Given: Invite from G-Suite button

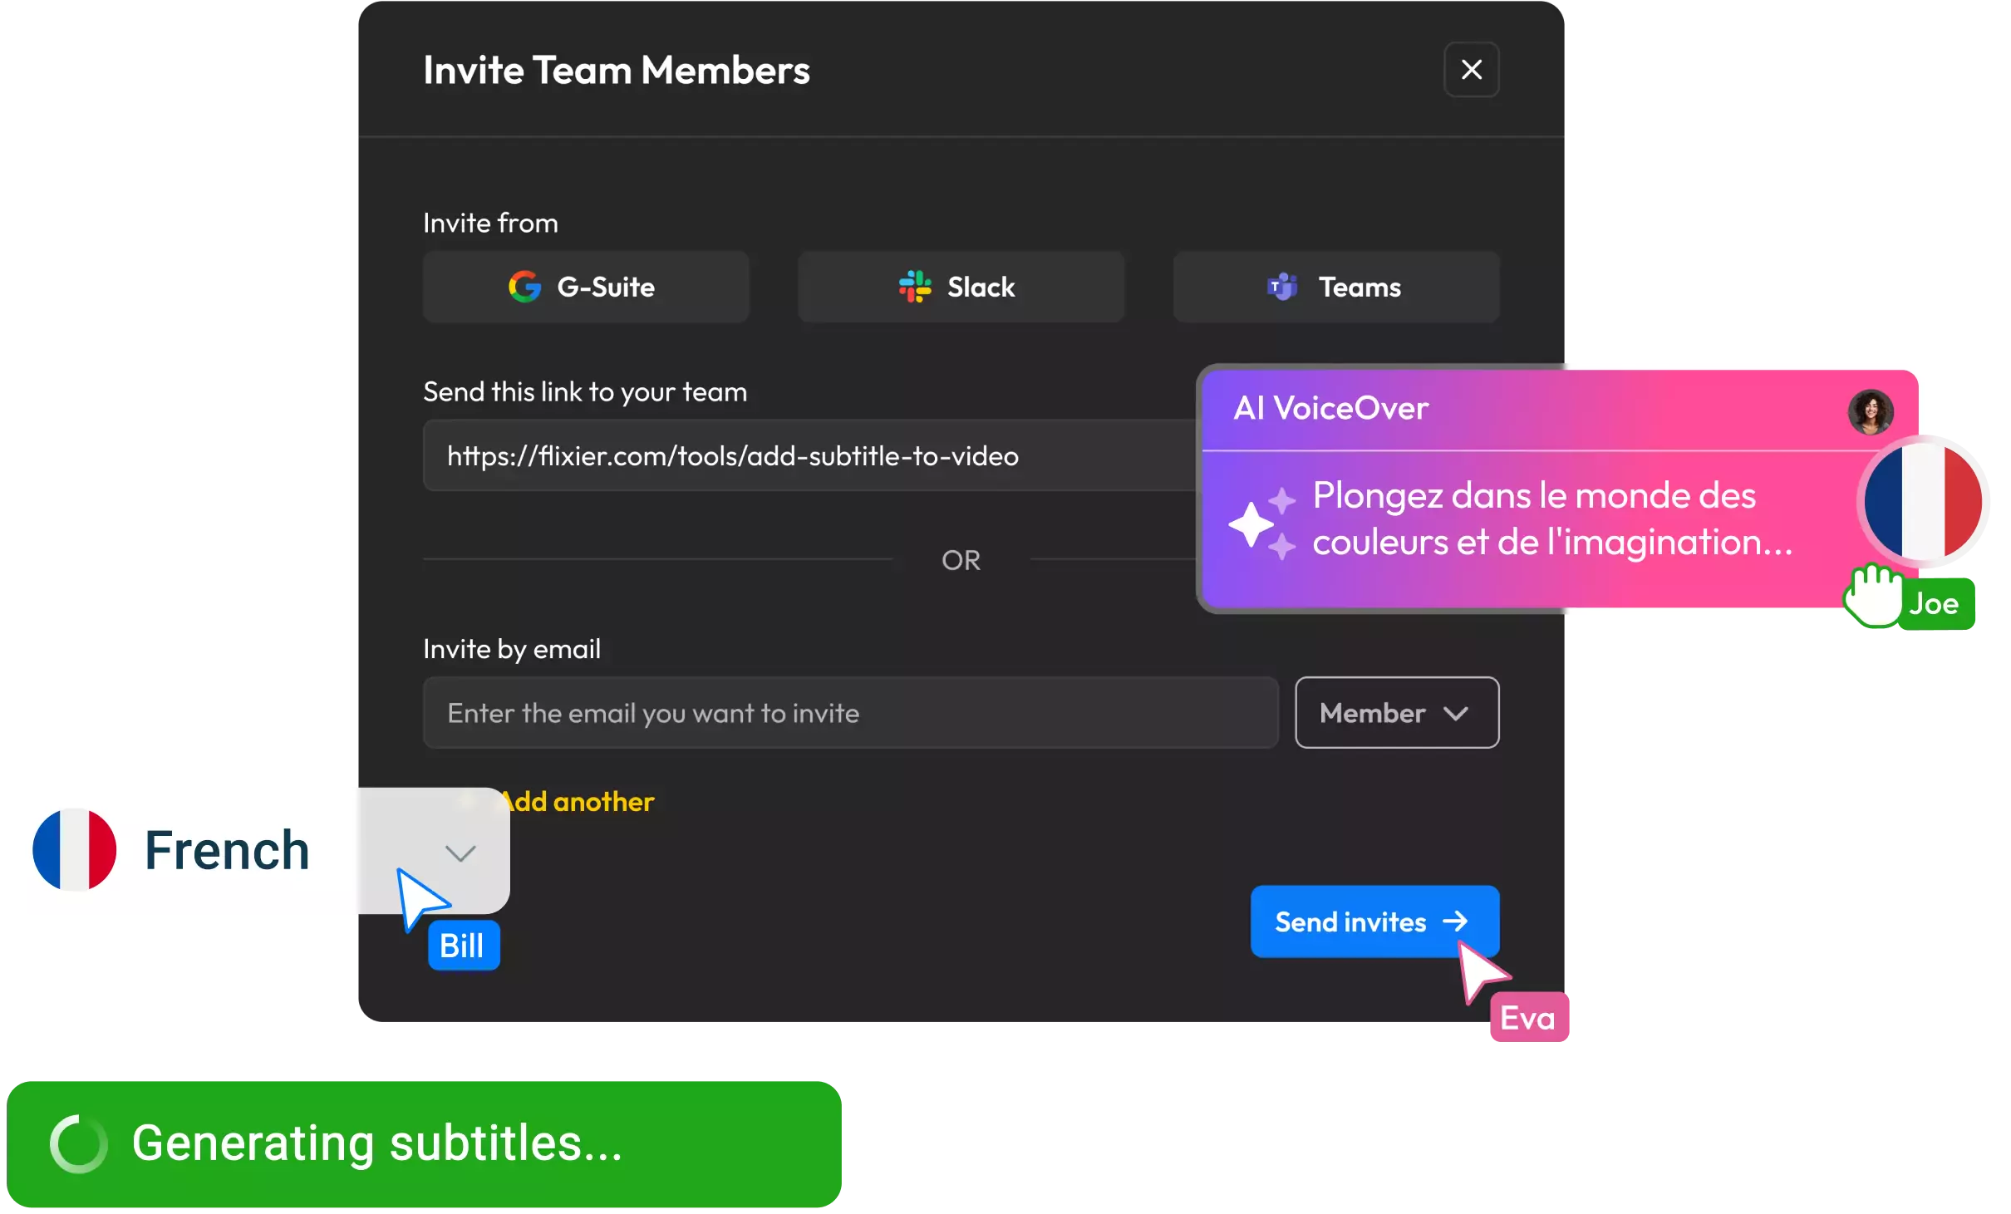Looking at the screenshot, I should 586,287.
